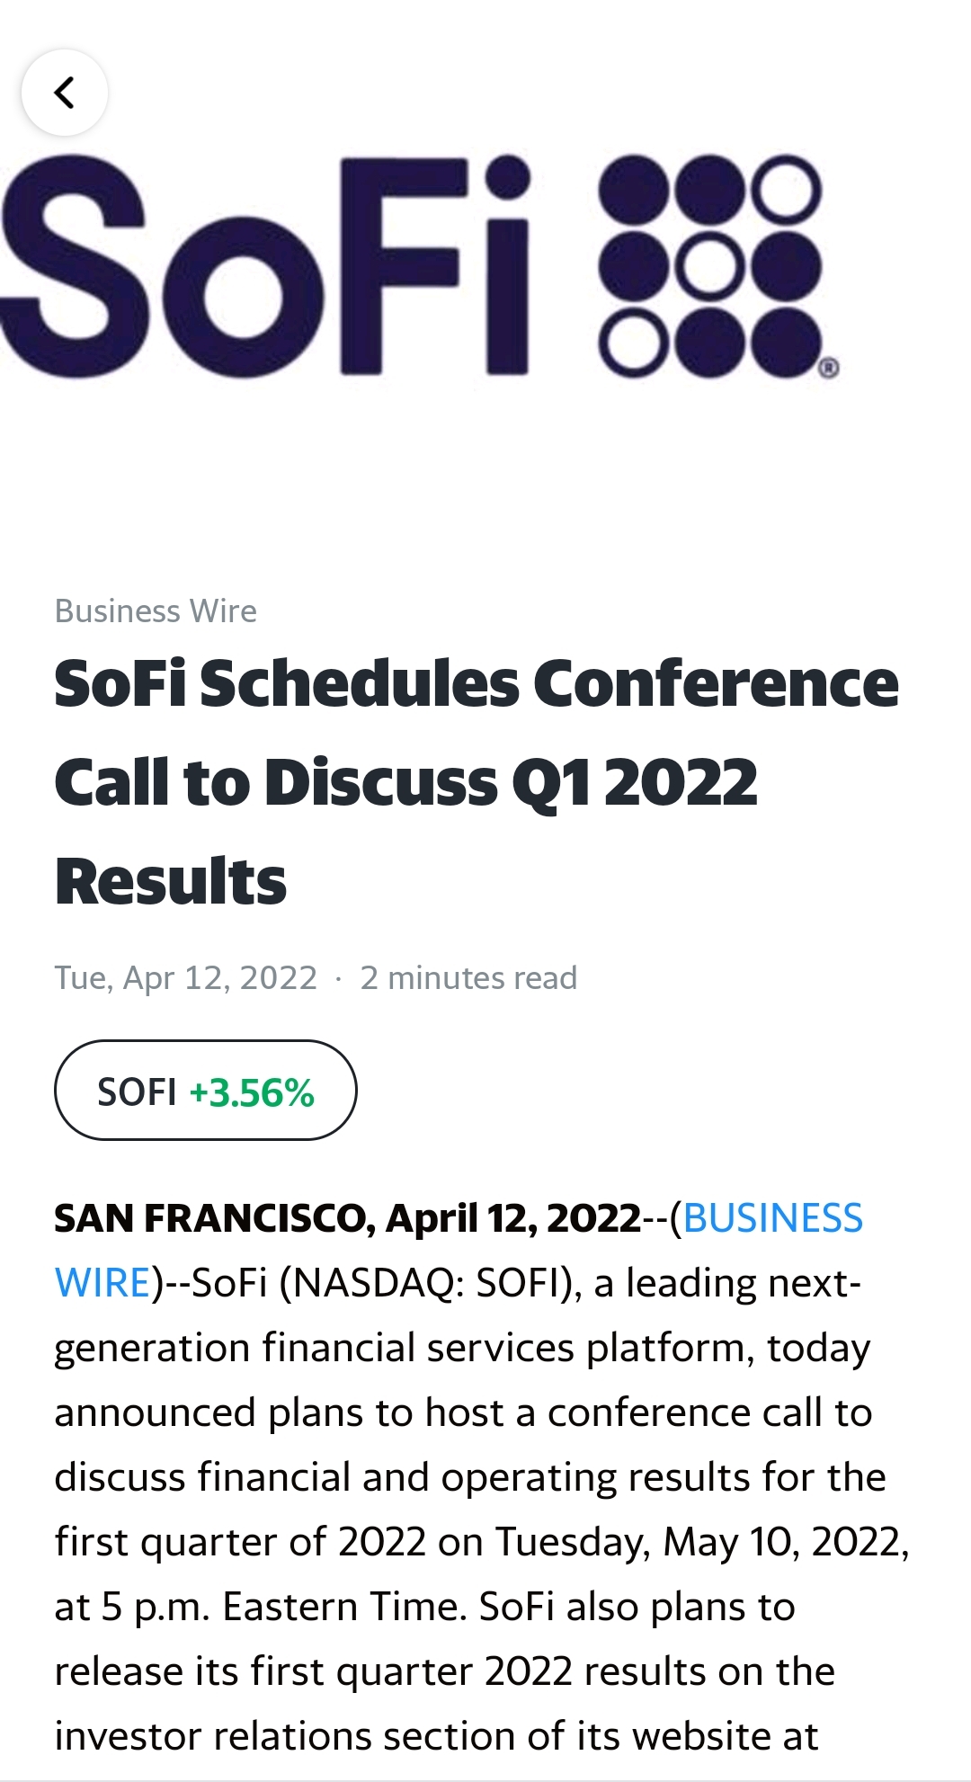This screenshot has height=1782, width=971.
Task: Tap the SoFi dots grid emblem
Action: (x=710, y=266)
